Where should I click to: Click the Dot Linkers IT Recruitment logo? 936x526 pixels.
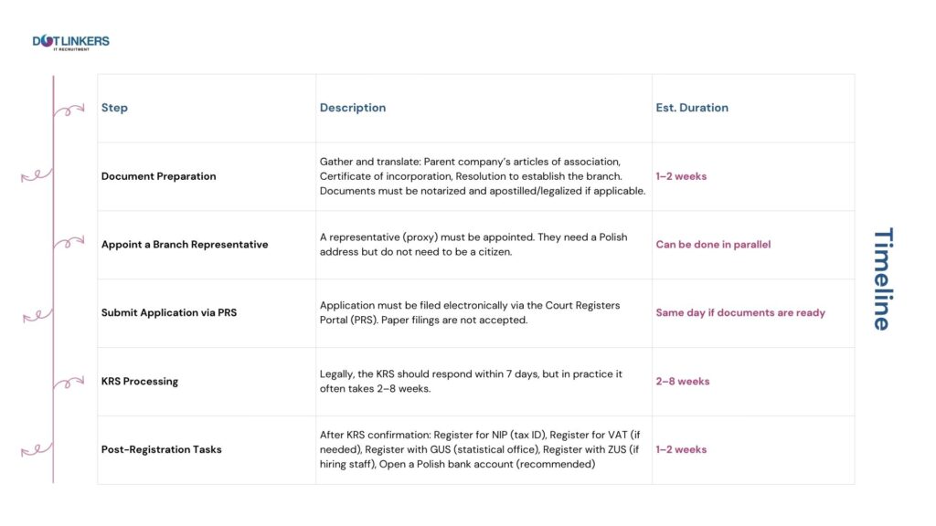point(70,42)
